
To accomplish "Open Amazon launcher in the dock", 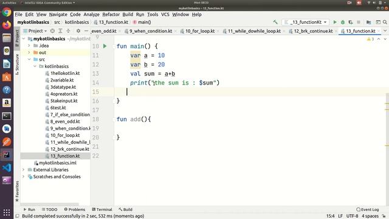I will [x=7, y=103].
